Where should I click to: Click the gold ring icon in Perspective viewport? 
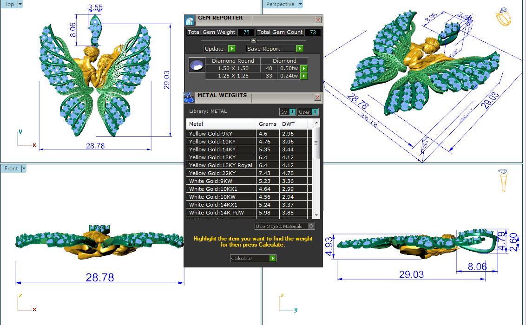504,18
